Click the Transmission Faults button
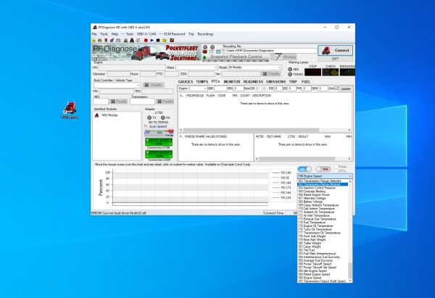 coord(165,102)
